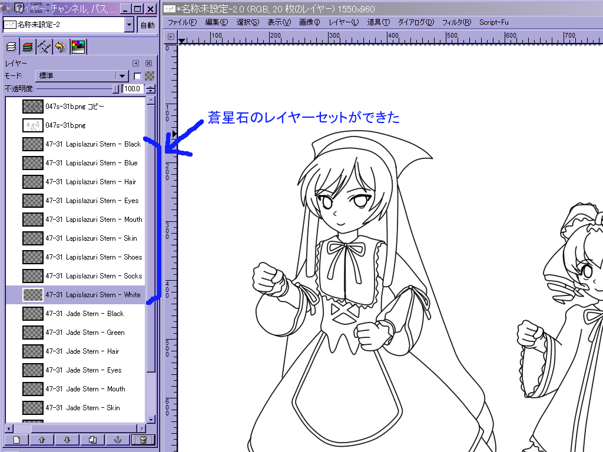Select Lapislazuri Stern - Shoes layer
Image resolution: width=603 pixels, height=452 pixels.
(75, 257)
